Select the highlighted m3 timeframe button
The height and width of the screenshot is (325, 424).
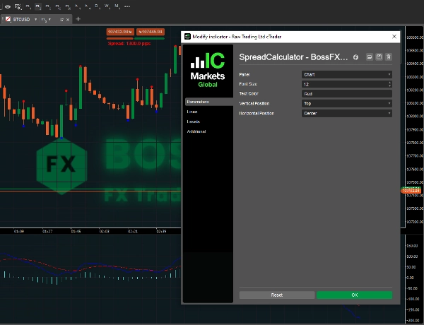tap(38, 6)
